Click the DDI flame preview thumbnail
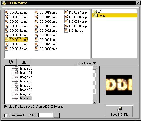The image size is (141, 121). point(119,85)
